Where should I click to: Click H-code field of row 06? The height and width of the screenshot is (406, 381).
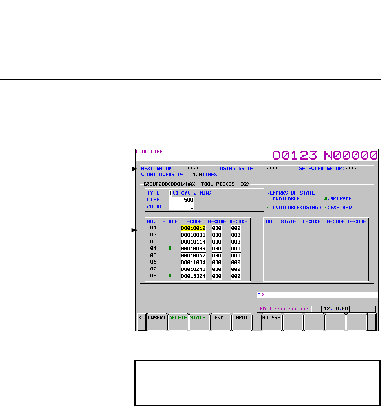[217, 262]
